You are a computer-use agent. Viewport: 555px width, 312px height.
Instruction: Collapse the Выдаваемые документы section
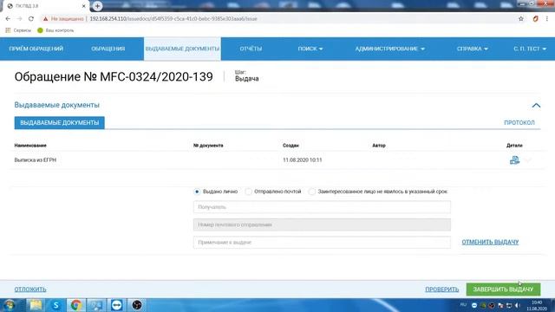(x=536, y=106)
